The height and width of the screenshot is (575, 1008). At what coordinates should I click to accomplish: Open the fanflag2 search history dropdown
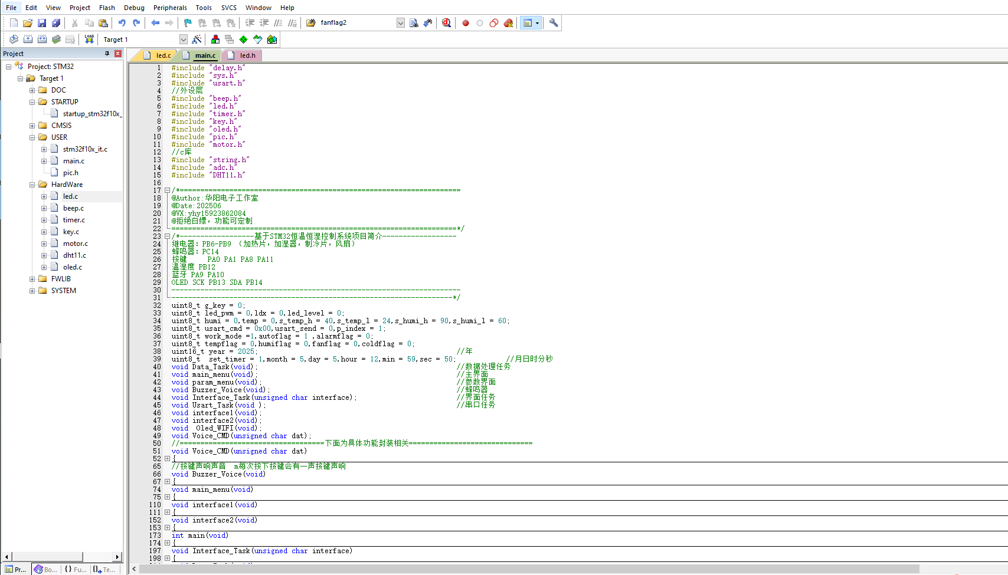click(x=401, y=23)
